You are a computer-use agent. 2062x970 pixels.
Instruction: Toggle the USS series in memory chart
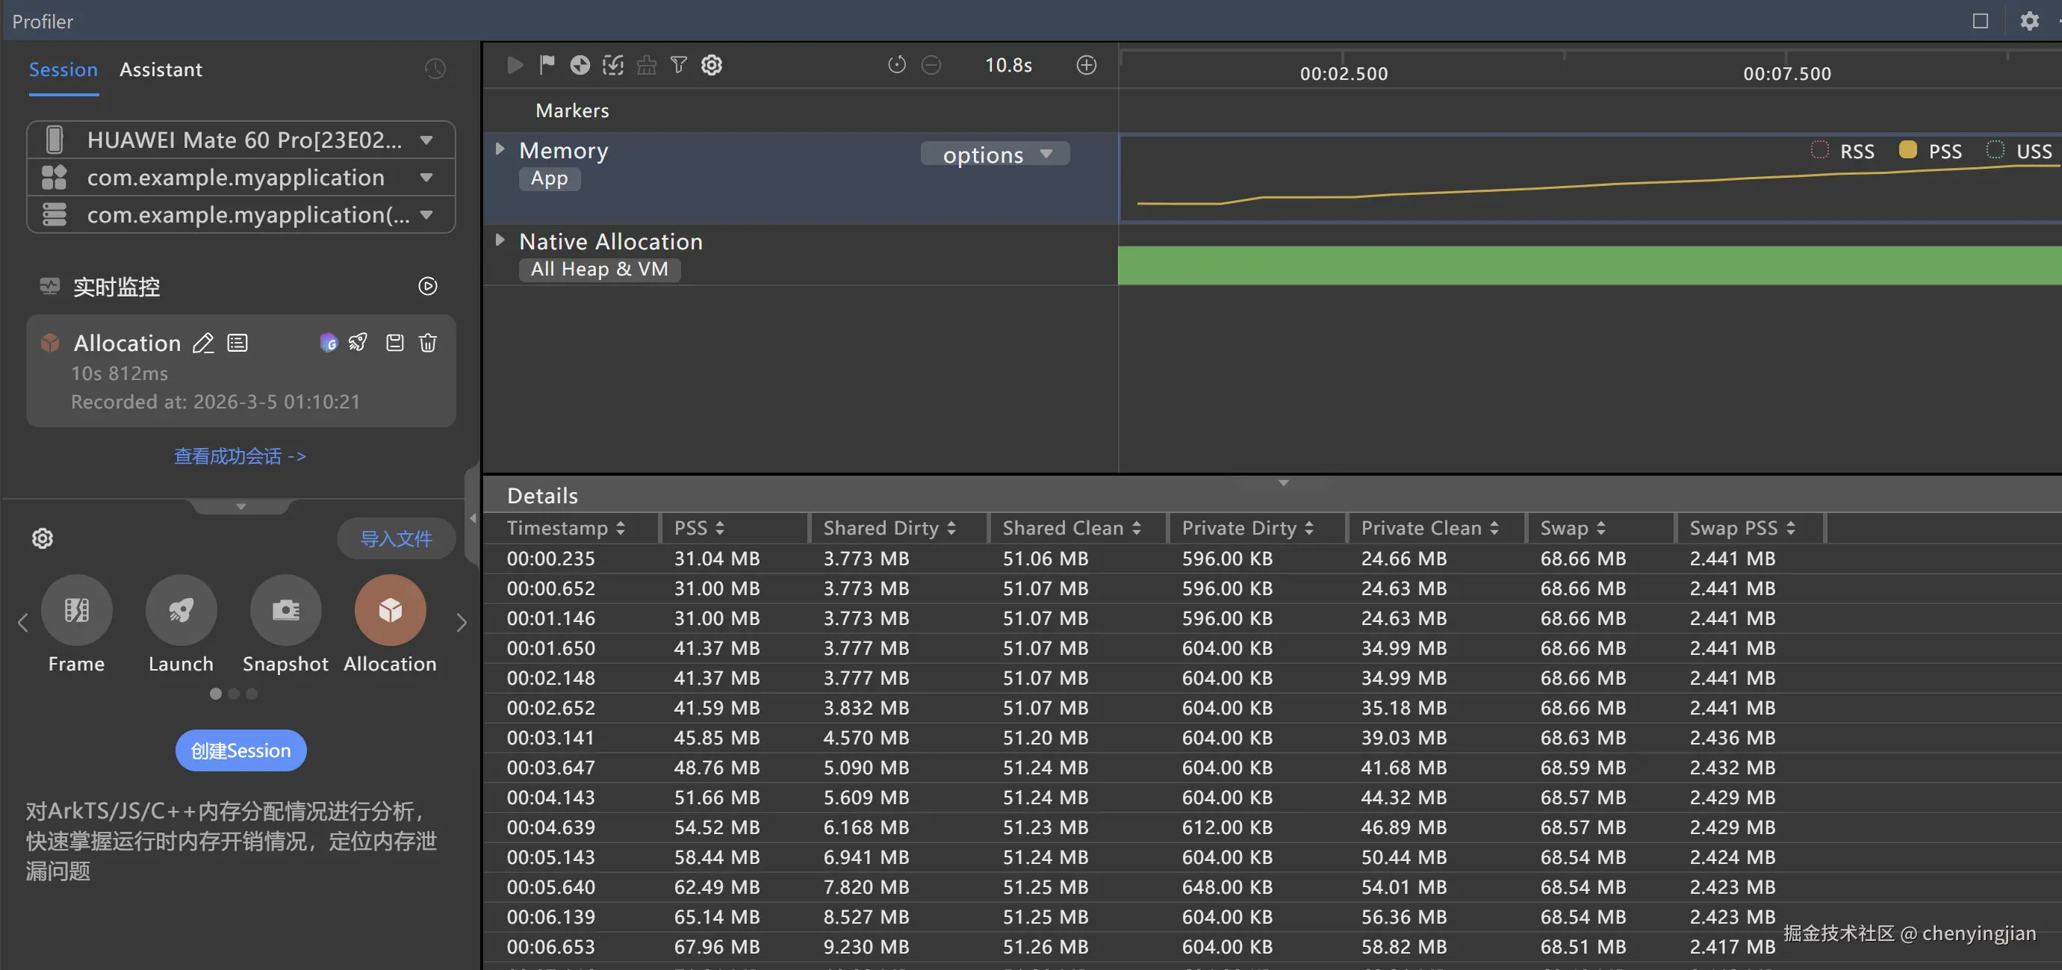(x=1996, y=150)
